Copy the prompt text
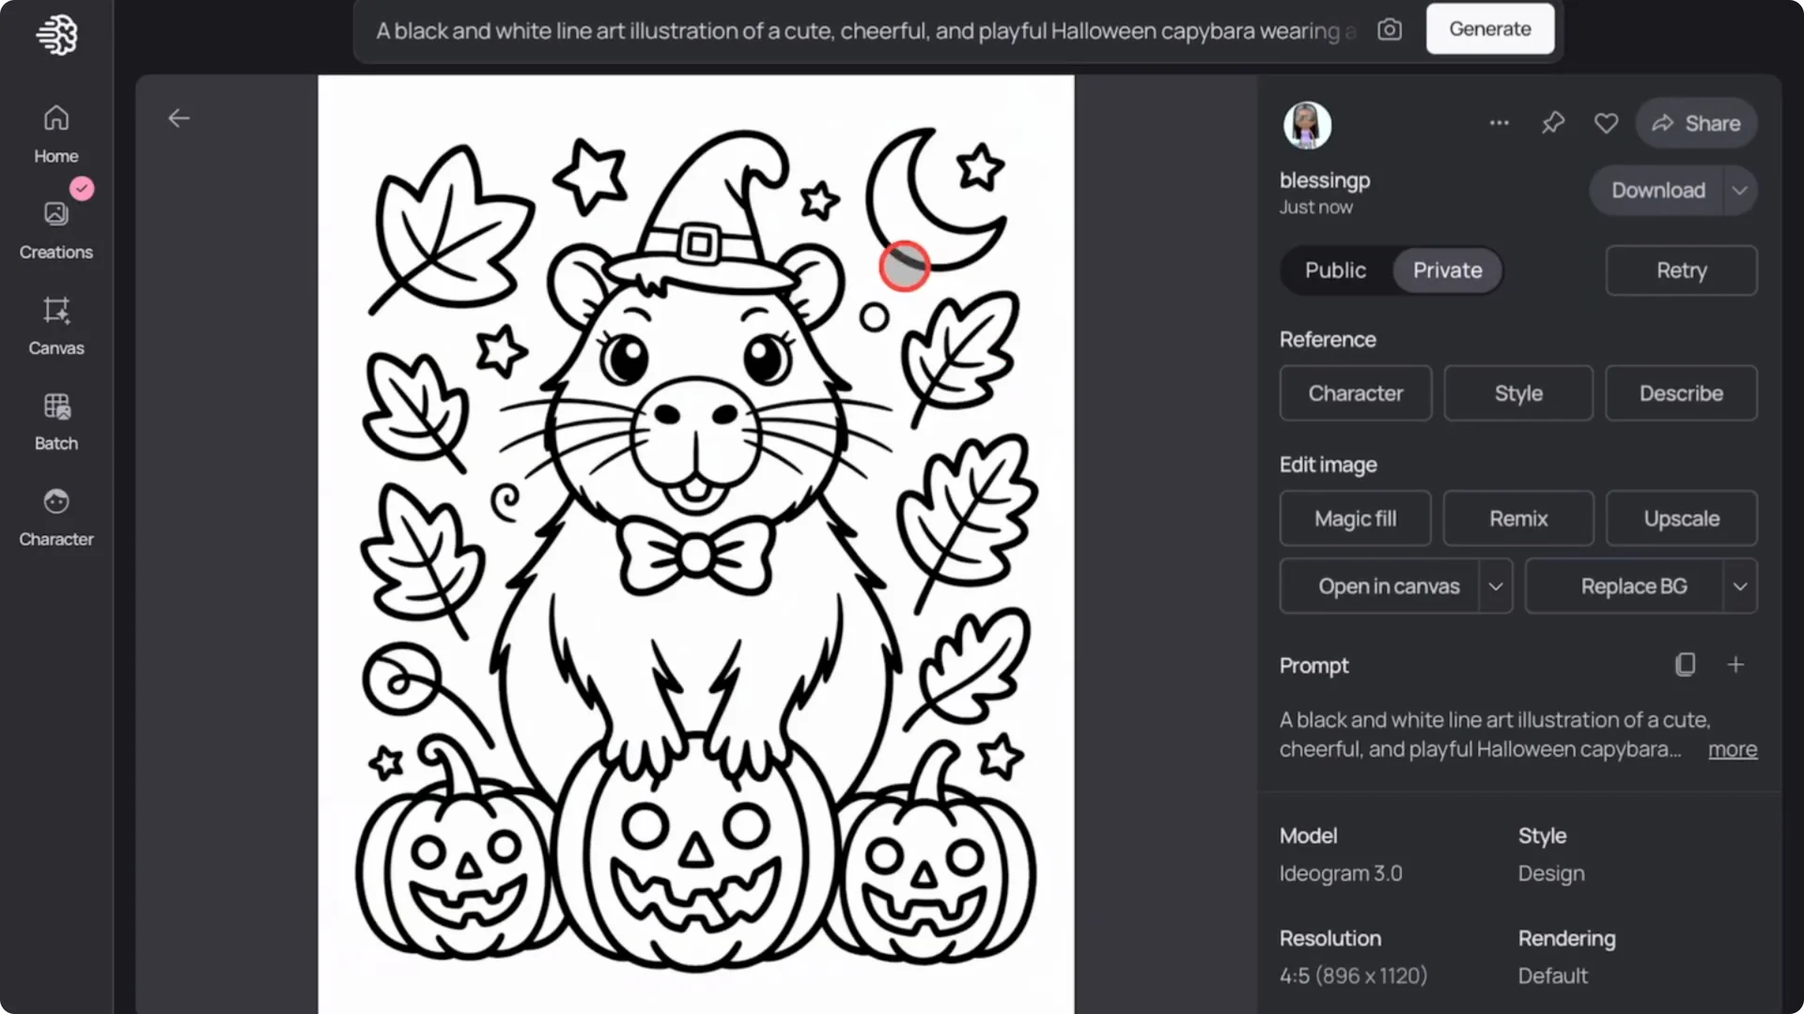 tap(1685, 664)
